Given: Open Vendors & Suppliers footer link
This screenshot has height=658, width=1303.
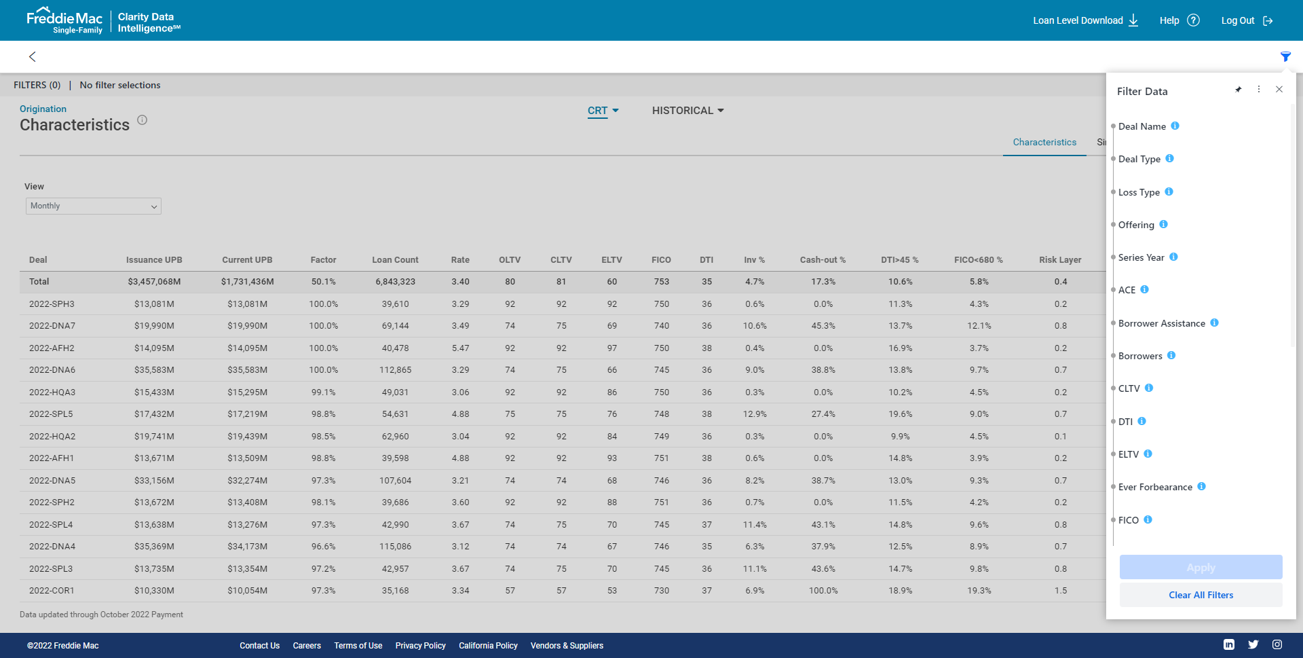Looking at the screenshot, I should click(567, 646).
